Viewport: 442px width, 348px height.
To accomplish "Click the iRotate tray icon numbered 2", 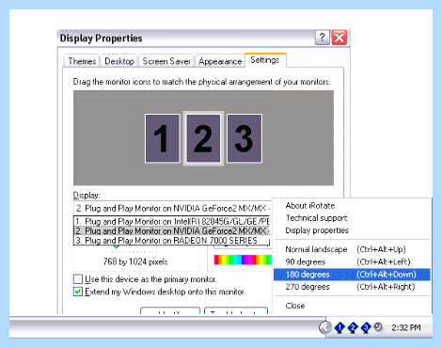I will click(x=353, y=327).
